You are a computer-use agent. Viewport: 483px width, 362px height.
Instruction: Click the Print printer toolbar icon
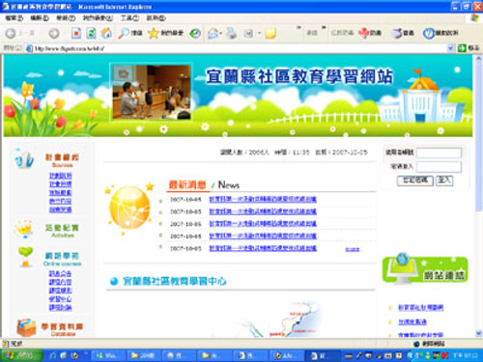point(231,33)
